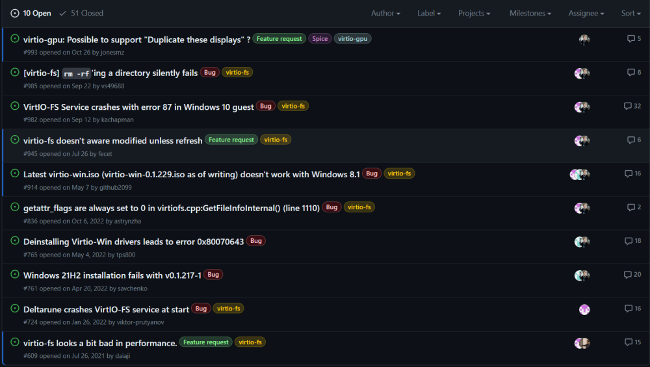
Task: Expand the Projects filter dropdown
Action: point(474,13)
